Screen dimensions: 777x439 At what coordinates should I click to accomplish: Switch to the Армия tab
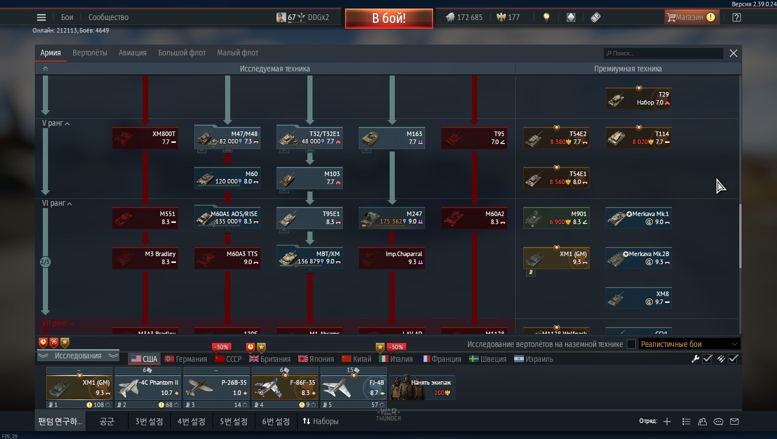[x=50, y=53]
